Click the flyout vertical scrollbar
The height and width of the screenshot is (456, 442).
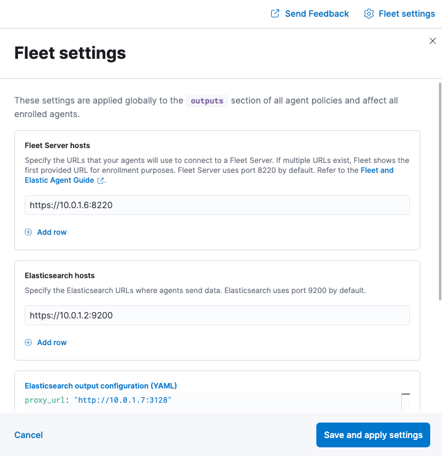point(440,186)
